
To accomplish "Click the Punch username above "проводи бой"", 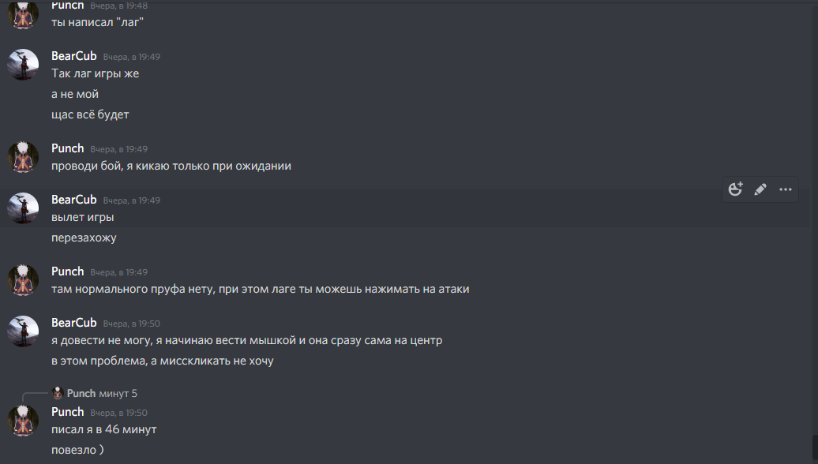I will 67,148.
